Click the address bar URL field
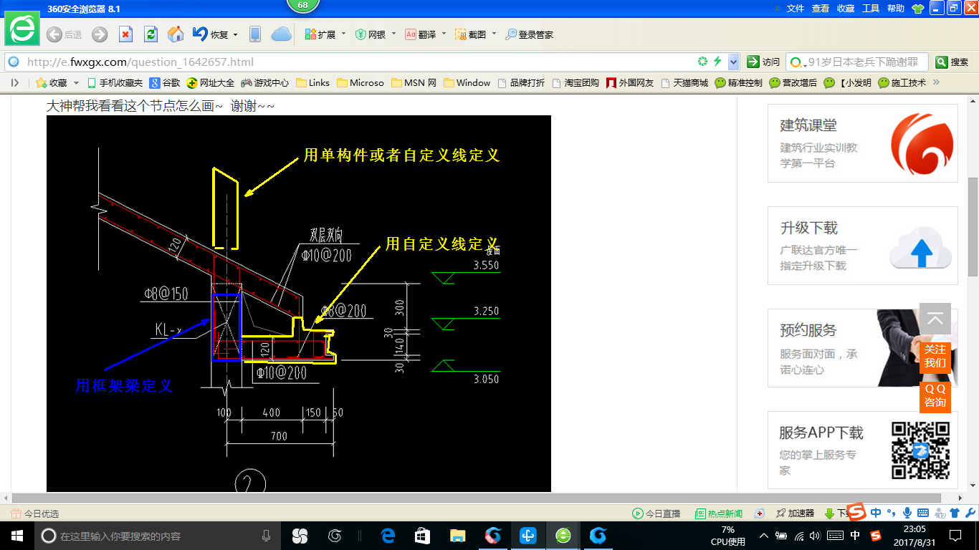979x550 pixels. click(358, 62)
